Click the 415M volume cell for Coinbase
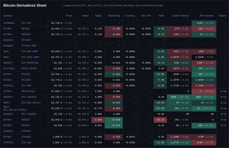 [204, 23]
